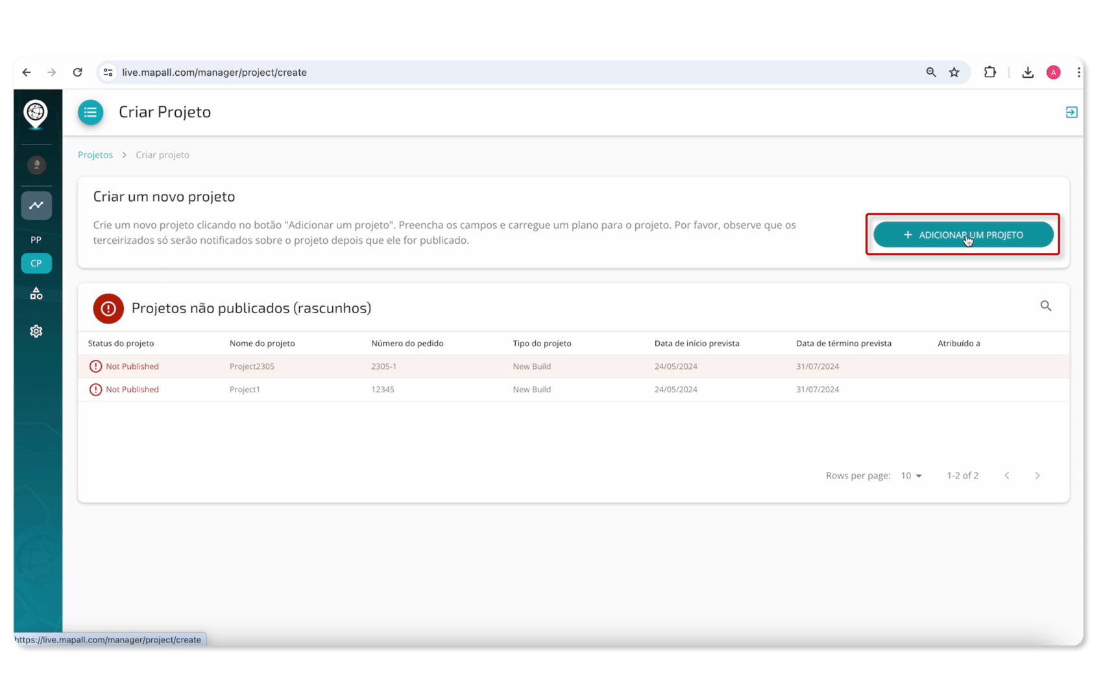Open browser extensions puzzle icon
Viewport: 1116px width, 697px height.
[x=989, y=73]
